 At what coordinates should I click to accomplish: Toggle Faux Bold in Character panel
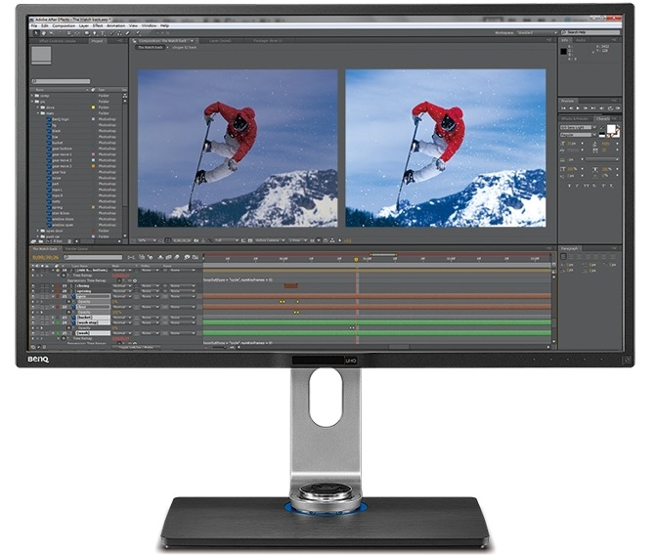click(x=569, y=186)
